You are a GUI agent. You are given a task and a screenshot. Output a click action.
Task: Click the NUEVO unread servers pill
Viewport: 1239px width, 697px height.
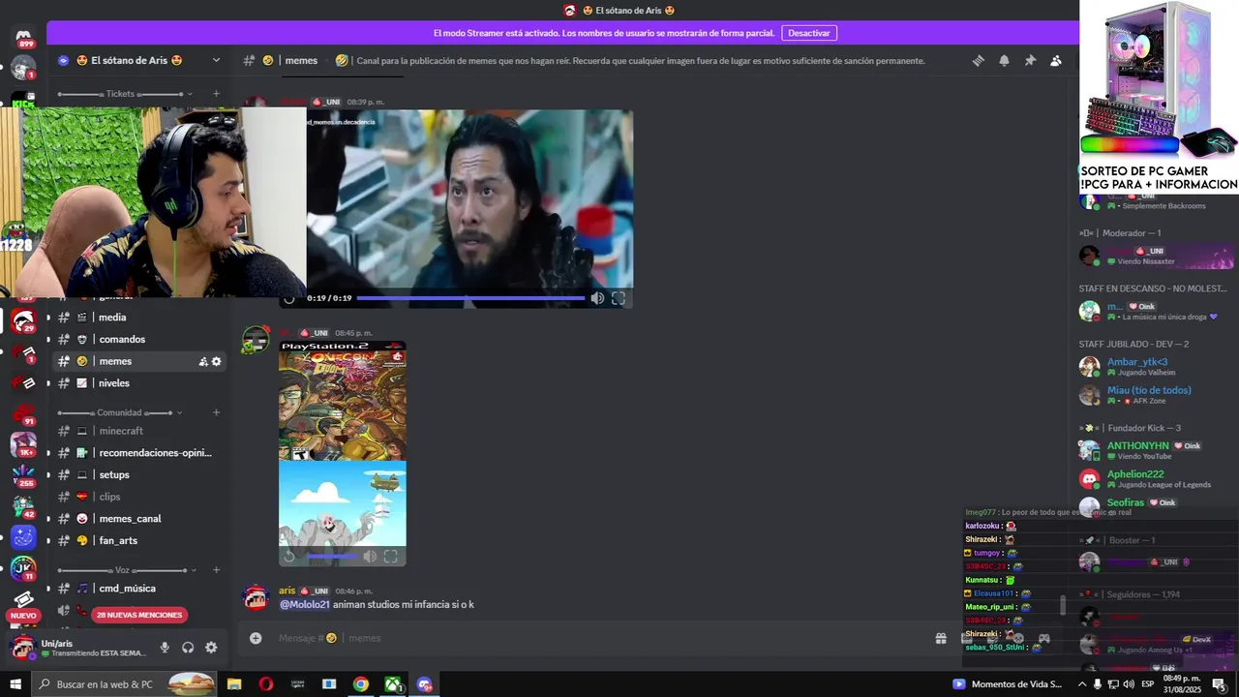click(23, 616)
